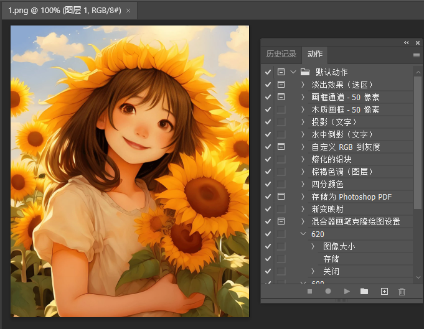Expand the 木质画框 - 50 像素 action

pos(303,109)
